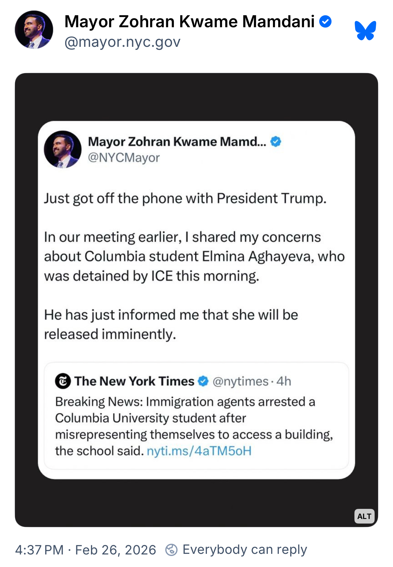Viewport: 393px width, 567px height.
Task: Click the globe icon next to reply settings
Action: click(171, 550)
